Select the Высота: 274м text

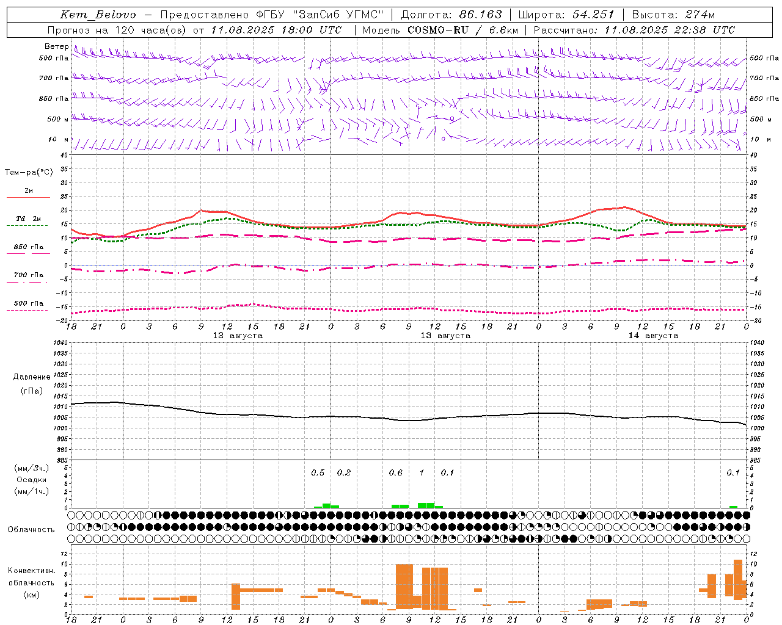673,15
